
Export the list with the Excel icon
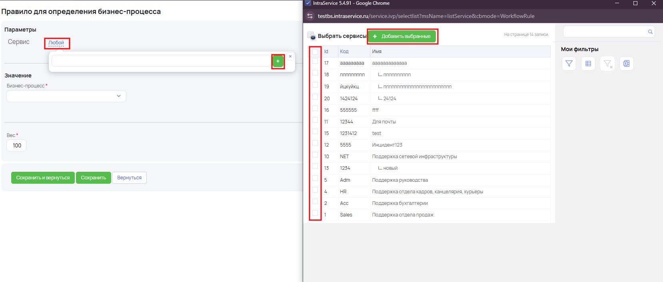click(626, 64)
